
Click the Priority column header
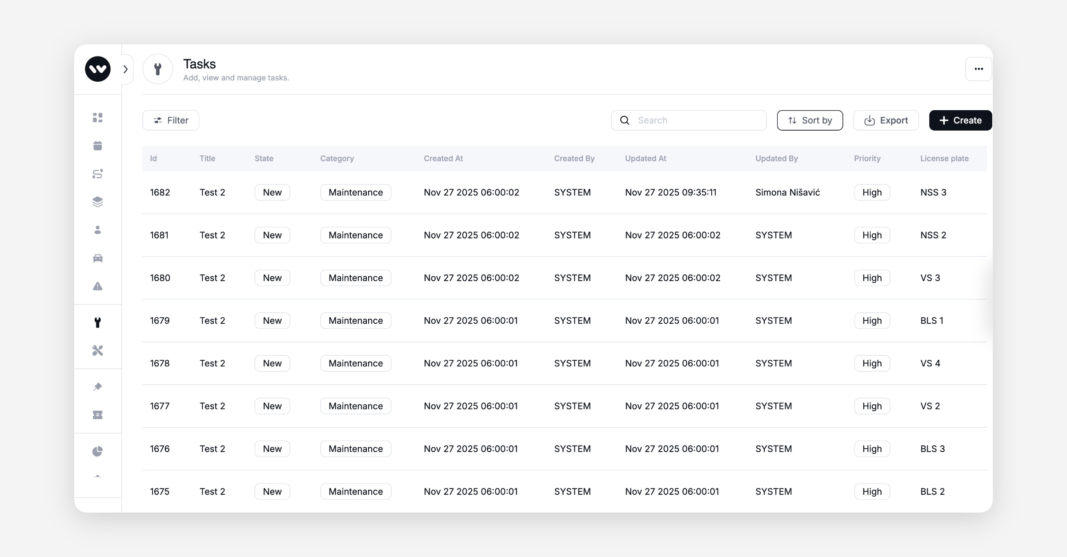click(867, 159)
